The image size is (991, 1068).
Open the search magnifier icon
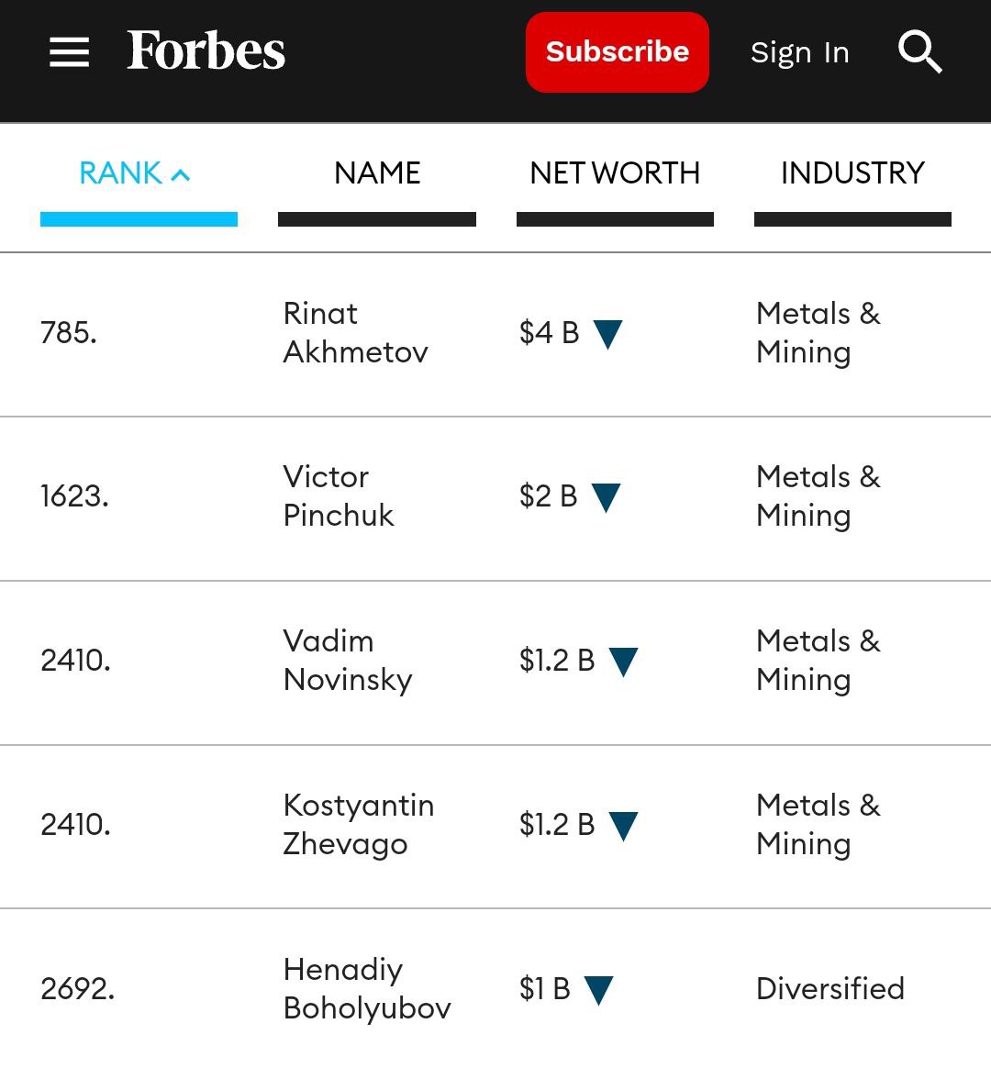click(x=919, y=51)
